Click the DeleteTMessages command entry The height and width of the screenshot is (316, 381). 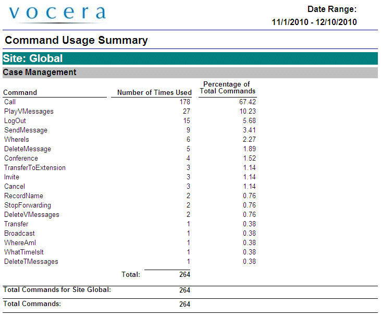click(31, 262)
